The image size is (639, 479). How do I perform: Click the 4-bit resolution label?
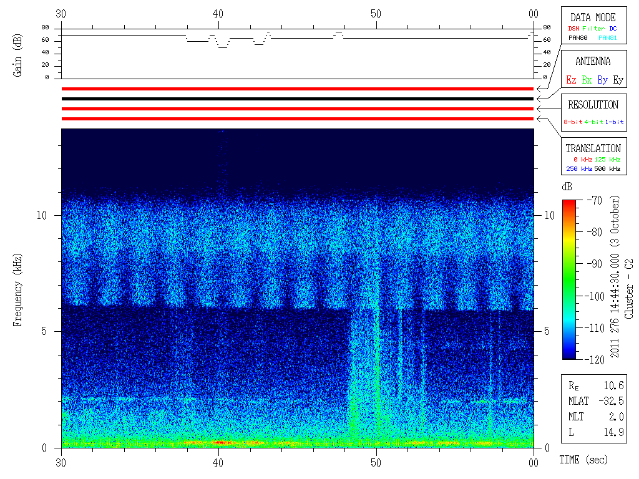593,122
